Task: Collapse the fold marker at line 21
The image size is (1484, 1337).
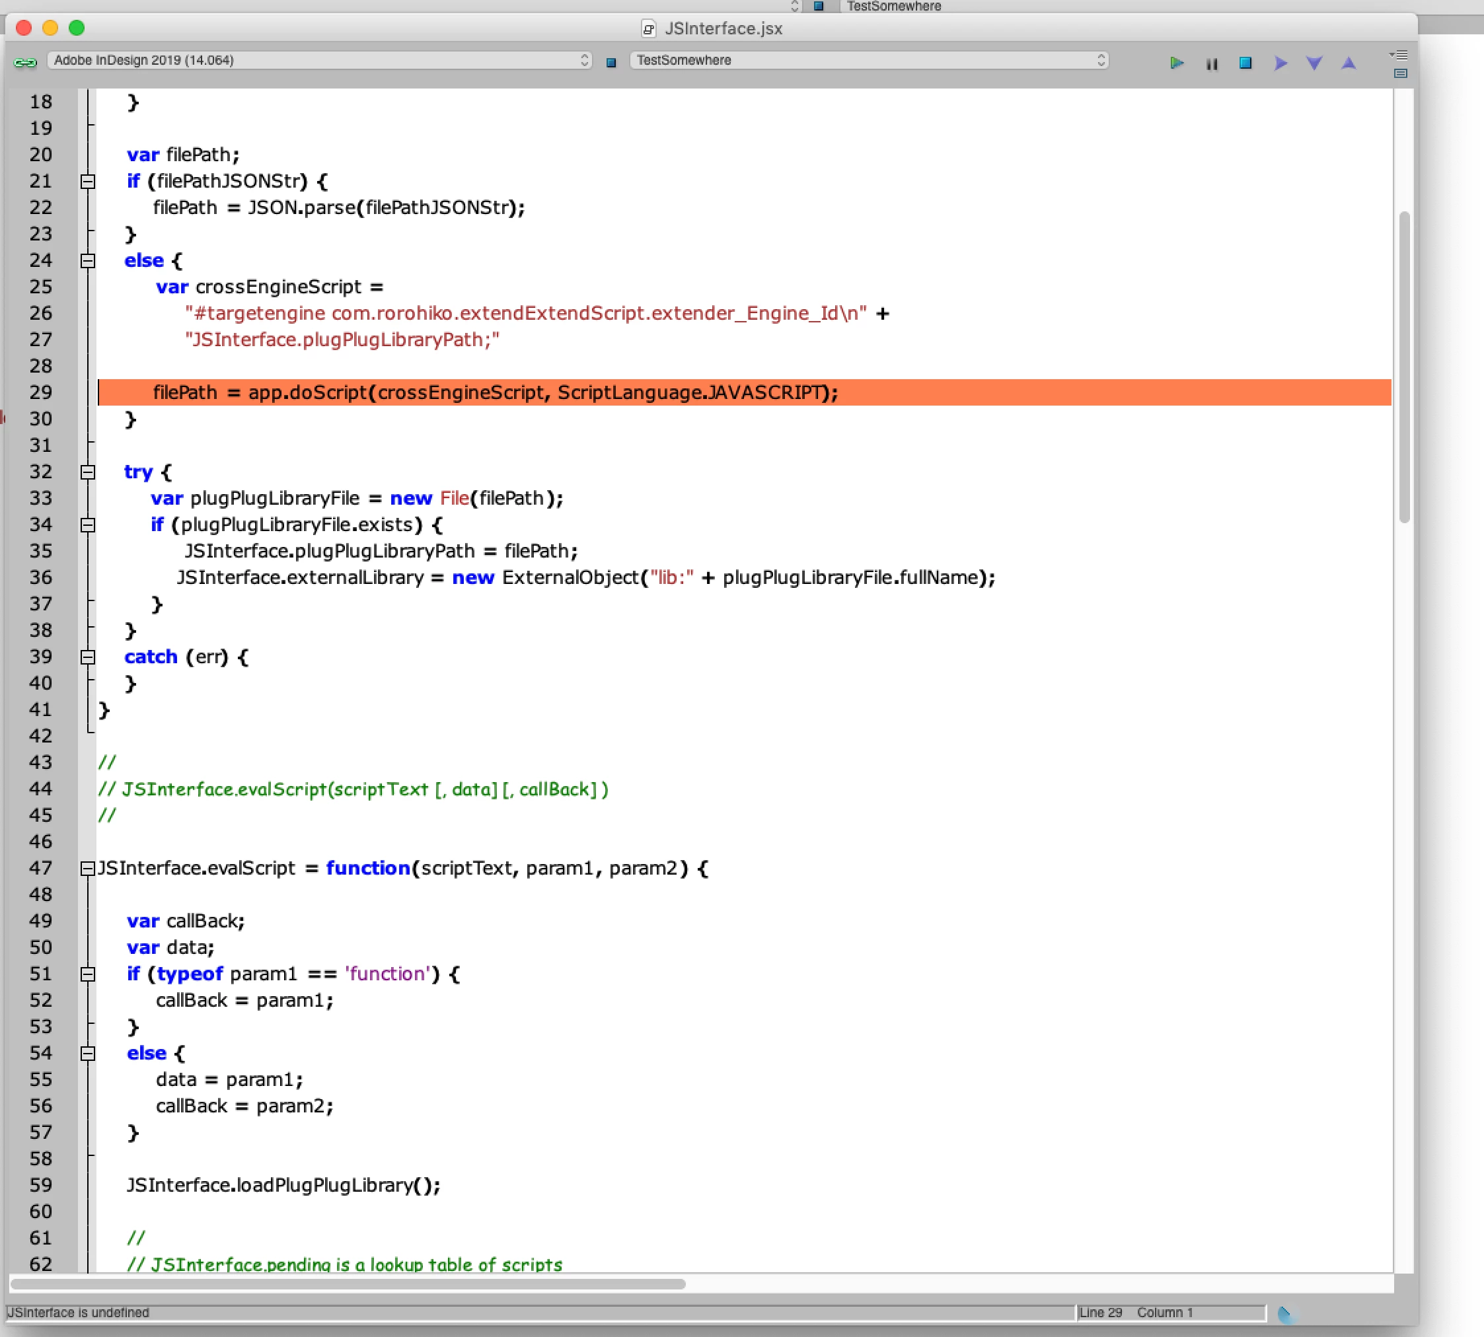Action: point(87,182)
